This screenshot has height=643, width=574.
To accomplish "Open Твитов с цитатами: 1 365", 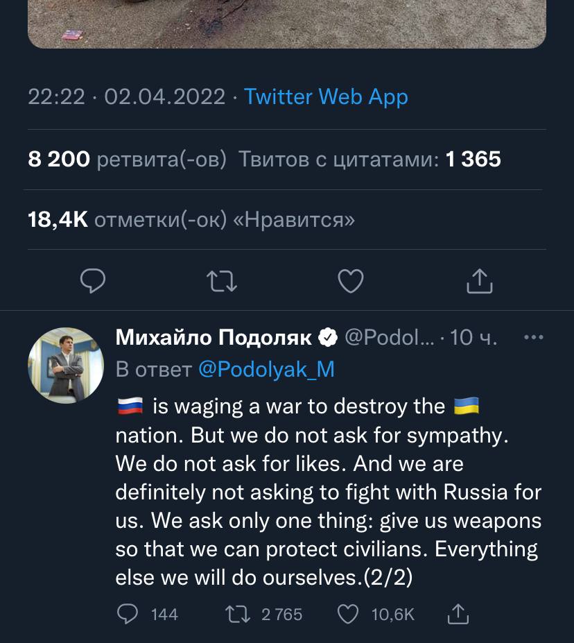I will 369,160.
